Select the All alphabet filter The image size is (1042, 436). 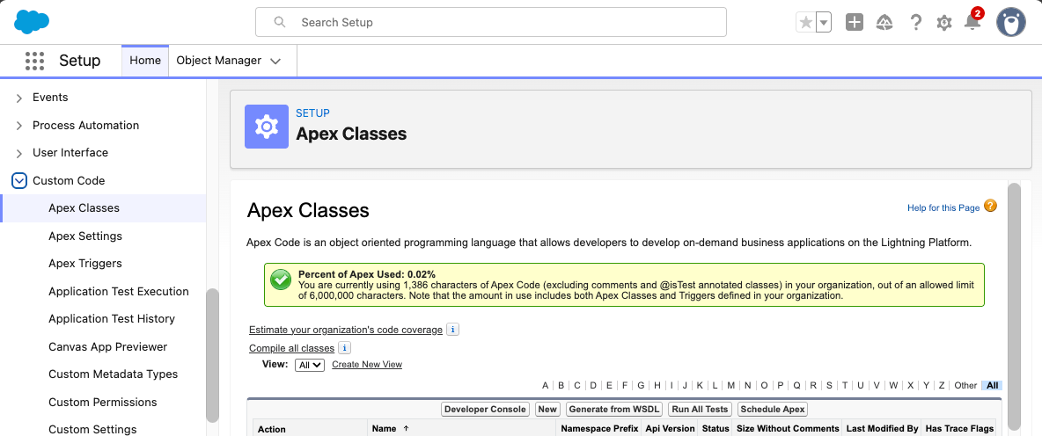[992, 386]
